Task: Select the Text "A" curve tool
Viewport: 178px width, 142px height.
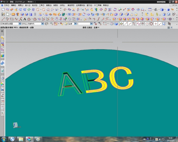Action: 25,19
